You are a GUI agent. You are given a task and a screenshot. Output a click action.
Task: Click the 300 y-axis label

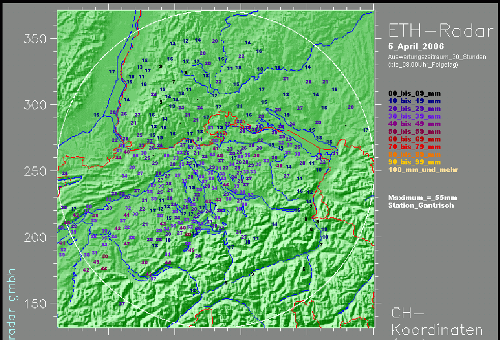[35, 105]
